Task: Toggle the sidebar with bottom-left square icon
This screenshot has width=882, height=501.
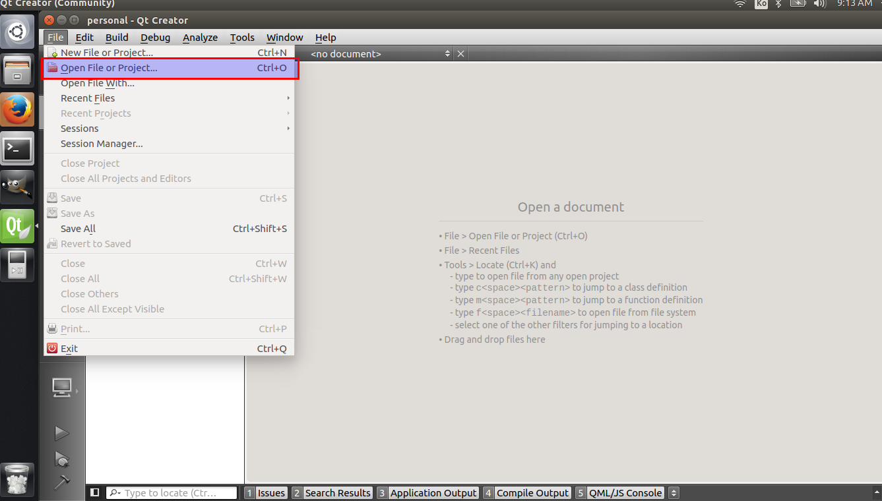Action: click(95, 492)
